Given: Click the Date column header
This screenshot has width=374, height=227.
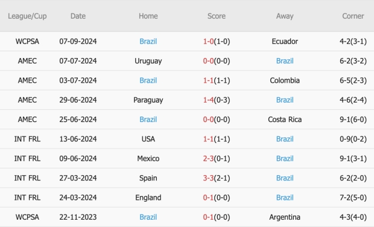Looking at the screenshot, I should pos(78,16).
